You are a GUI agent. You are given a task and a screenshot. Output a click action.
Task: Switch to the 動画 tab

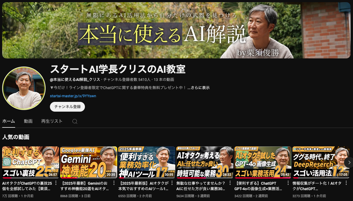click(x=28, y=121)
